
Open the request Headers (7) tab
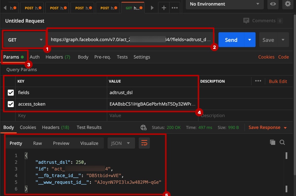pyautogui.click(x=58, y=57)
